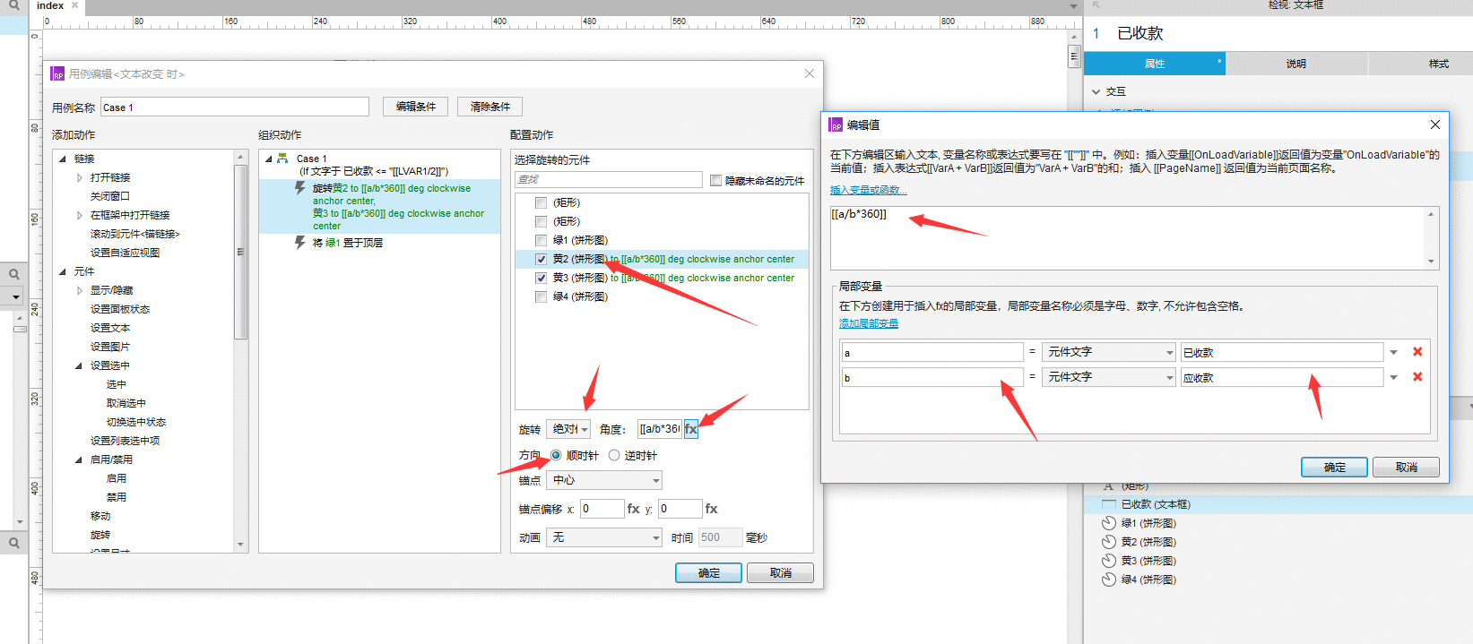1473x644 pixels.
Task: Open the 已收款 target dropdown arrow
Action: pos(1394,352)
